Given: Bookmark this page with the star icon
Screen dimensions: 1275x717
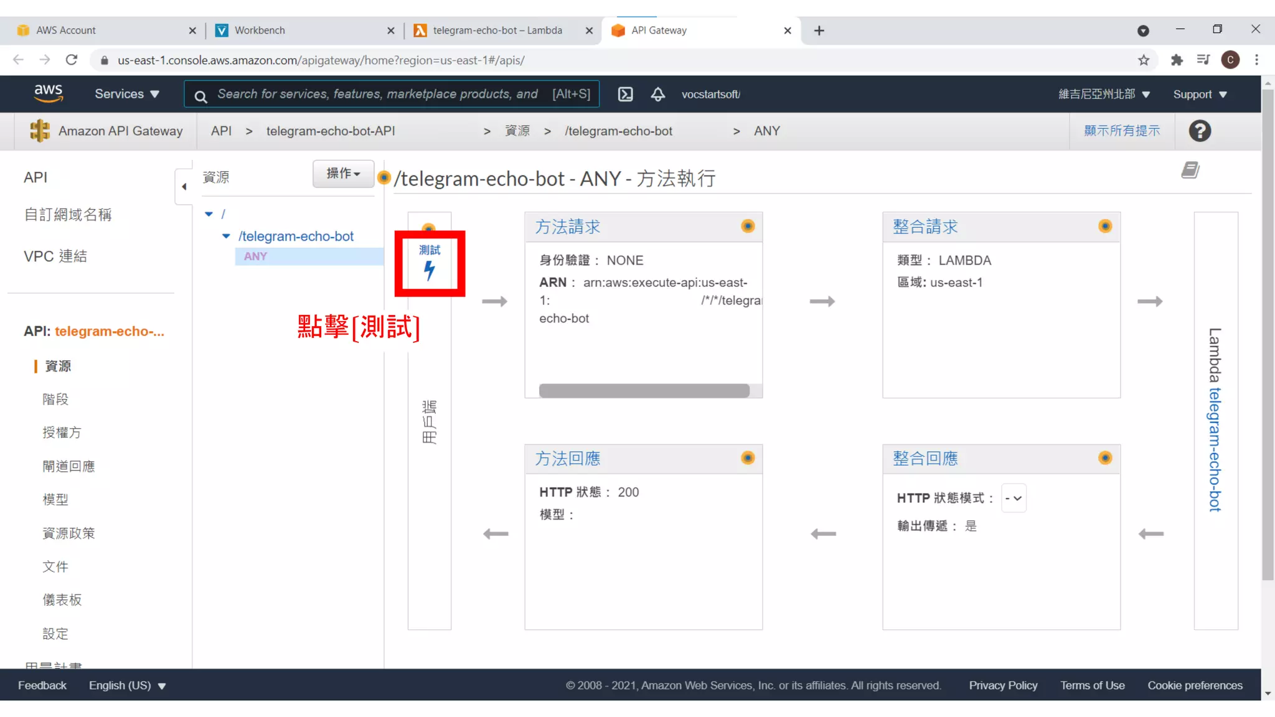Looking at the screenshot, I should point(1143,60).
